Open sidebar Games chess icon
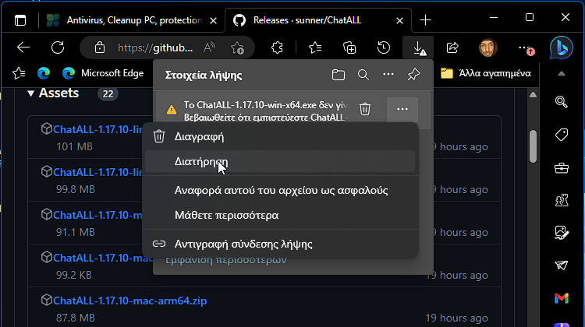Viewport: 585px width, 327px height. coord(561,200)
